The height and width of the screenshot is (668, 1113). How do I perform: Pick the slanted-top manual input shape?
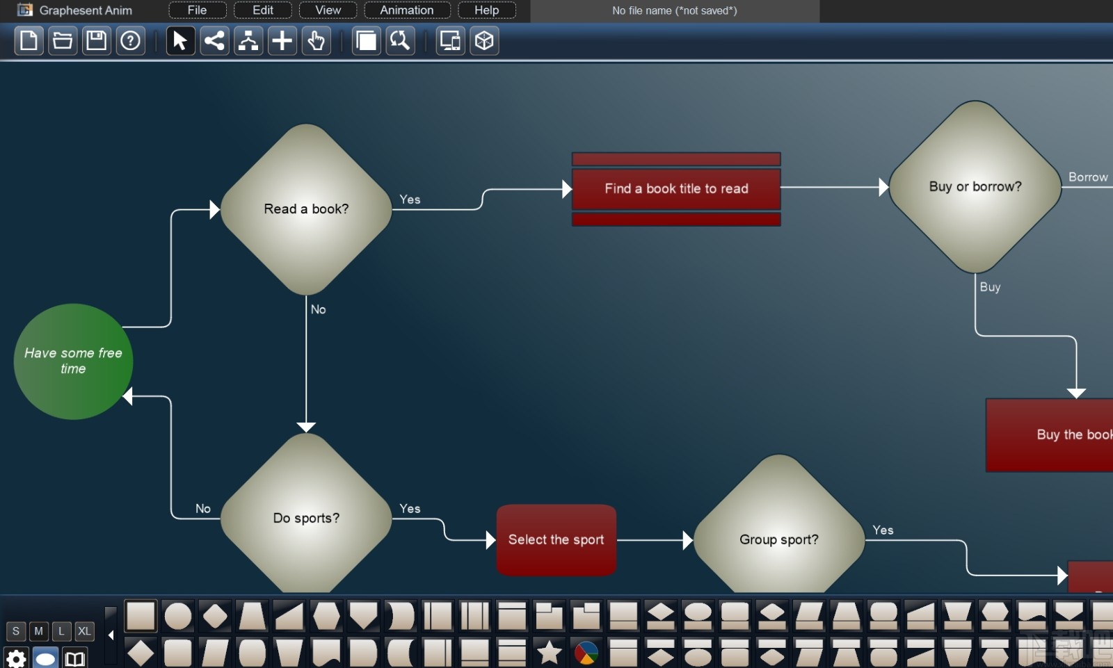[x=289, y=616]
